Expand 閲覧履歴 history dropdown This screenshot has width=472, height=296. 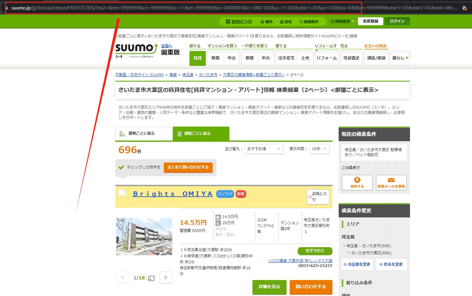pos(342,22)
